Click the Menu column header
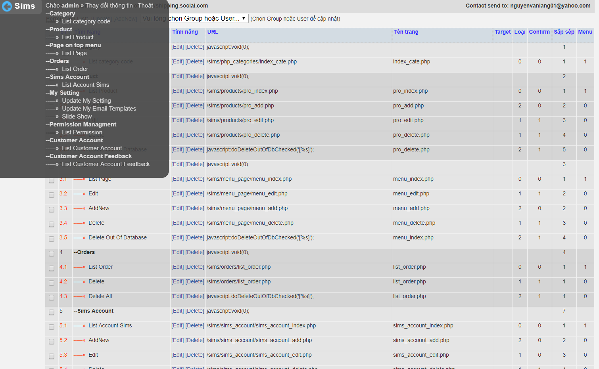Viewport: 599px width, 369px height. [585, 32]
